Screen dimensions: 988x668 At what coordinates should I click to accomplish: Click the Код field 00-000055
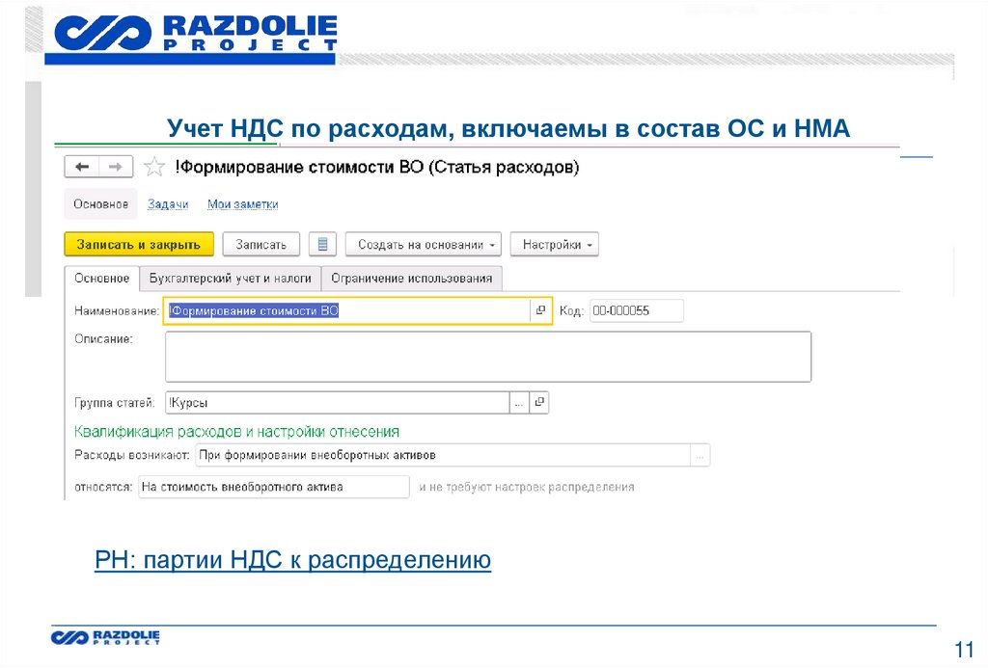pyautogui.click(x=637, y=310)
